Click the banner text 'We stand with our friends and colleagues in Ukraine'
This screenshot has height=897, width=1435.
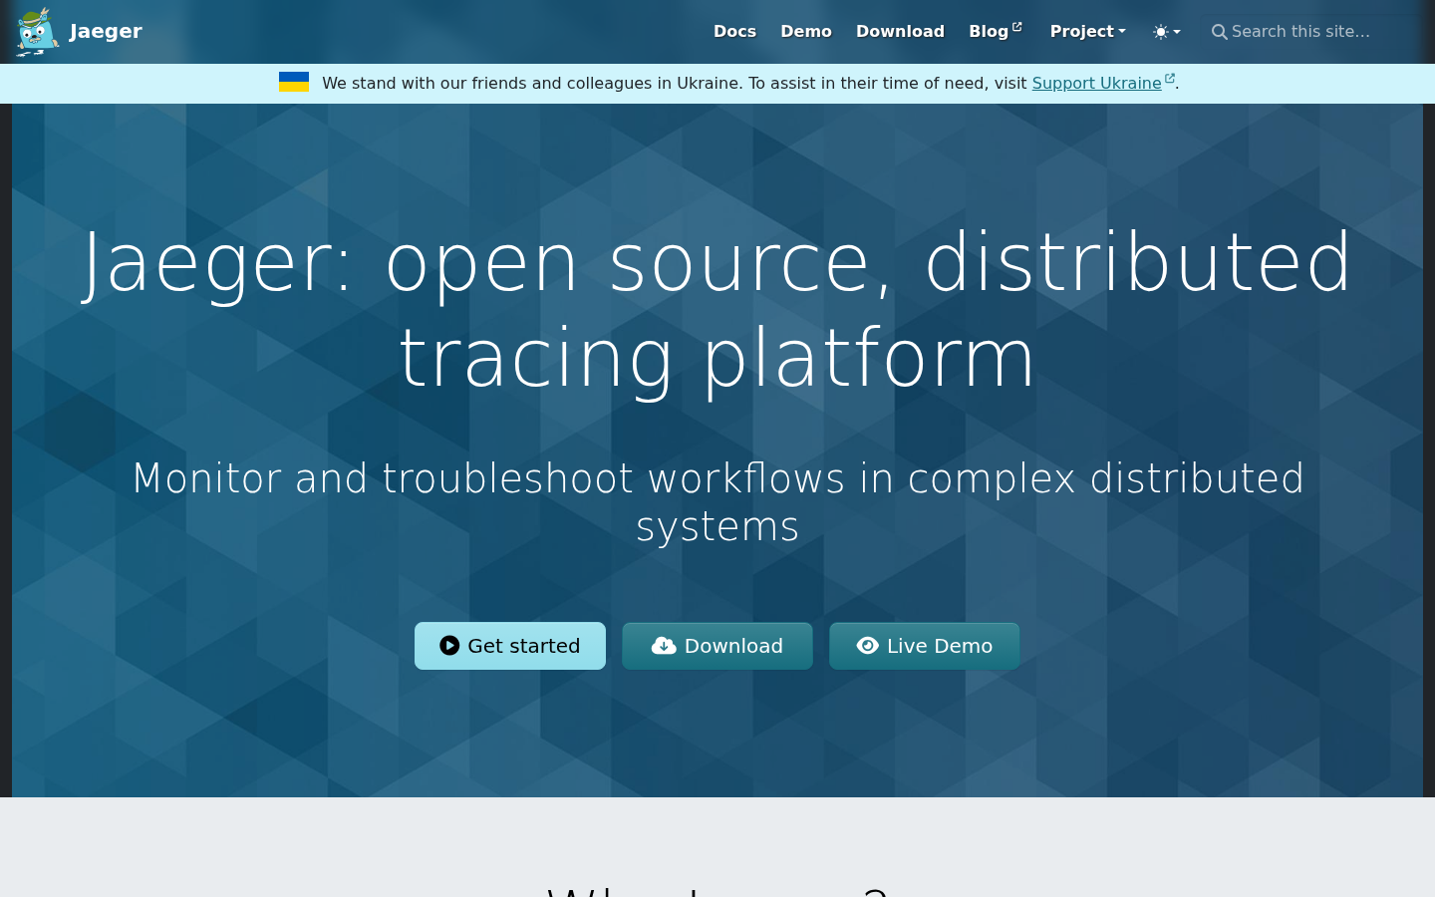[532, 83]
